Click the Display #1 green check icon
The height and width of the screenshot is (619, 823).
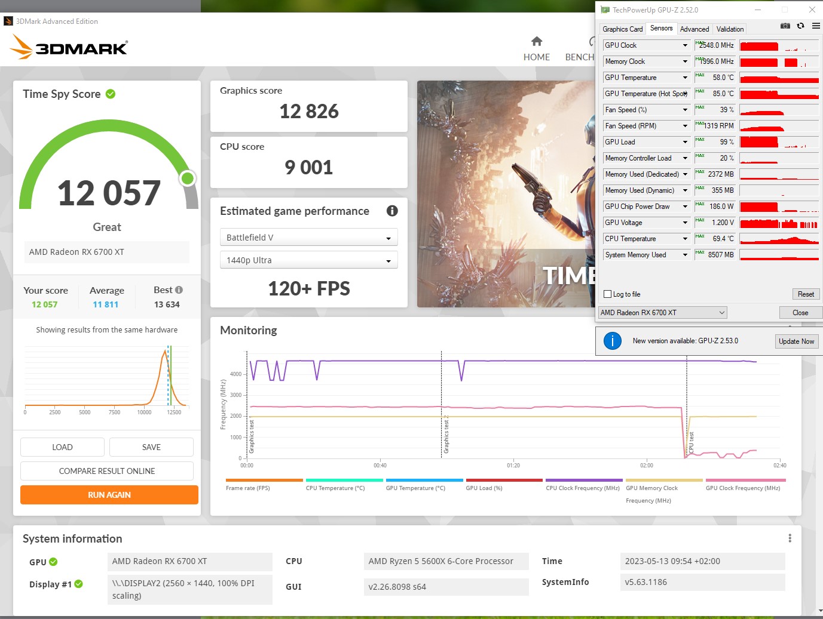78,584
